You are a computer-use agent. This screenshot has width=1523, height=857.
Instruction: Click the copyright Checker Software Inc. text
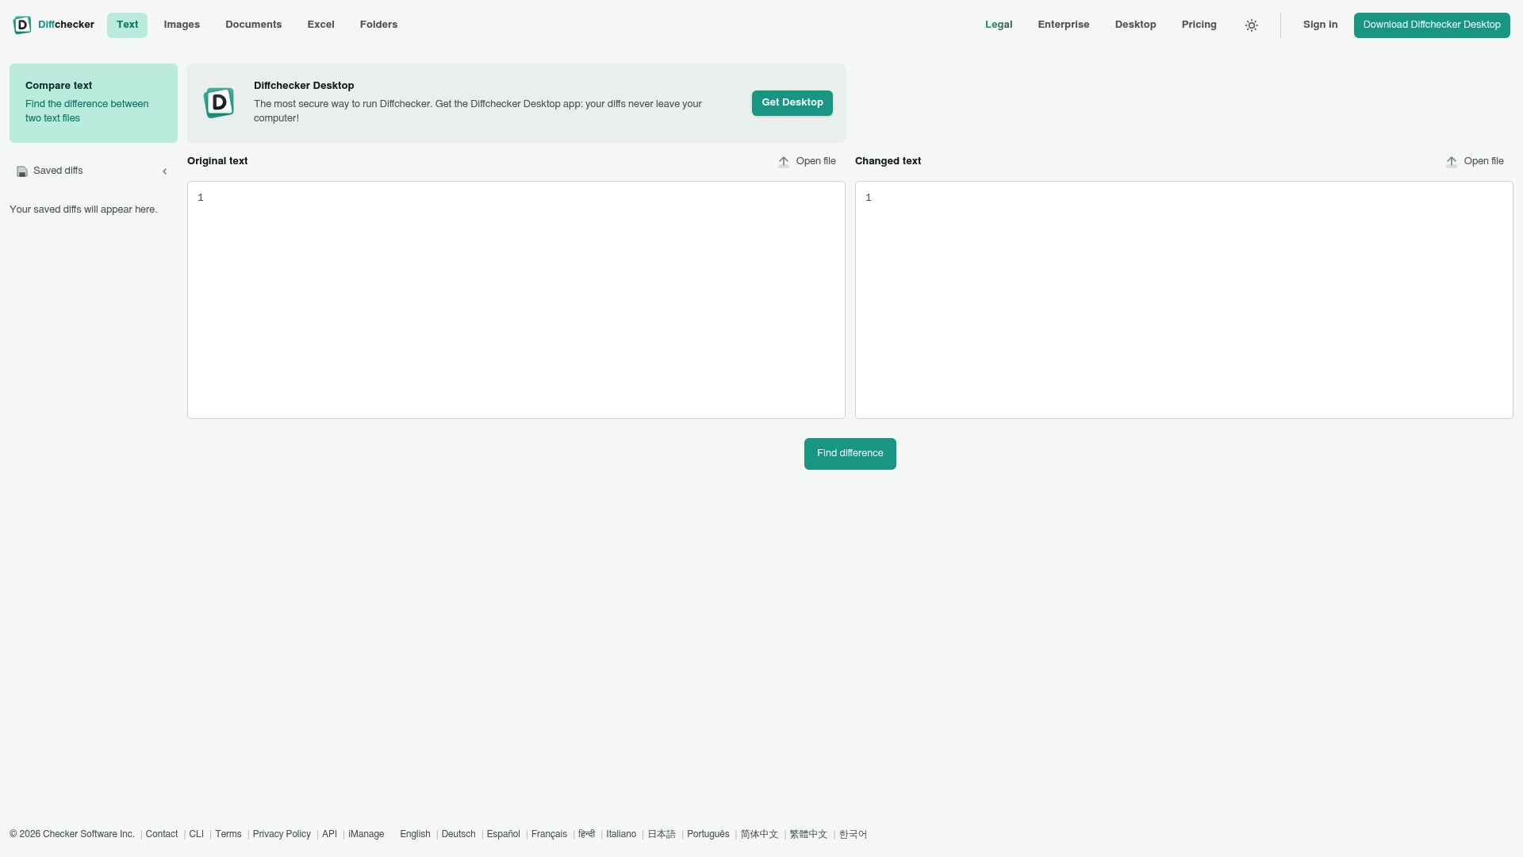pyautogui.click(x=72, y=835)
